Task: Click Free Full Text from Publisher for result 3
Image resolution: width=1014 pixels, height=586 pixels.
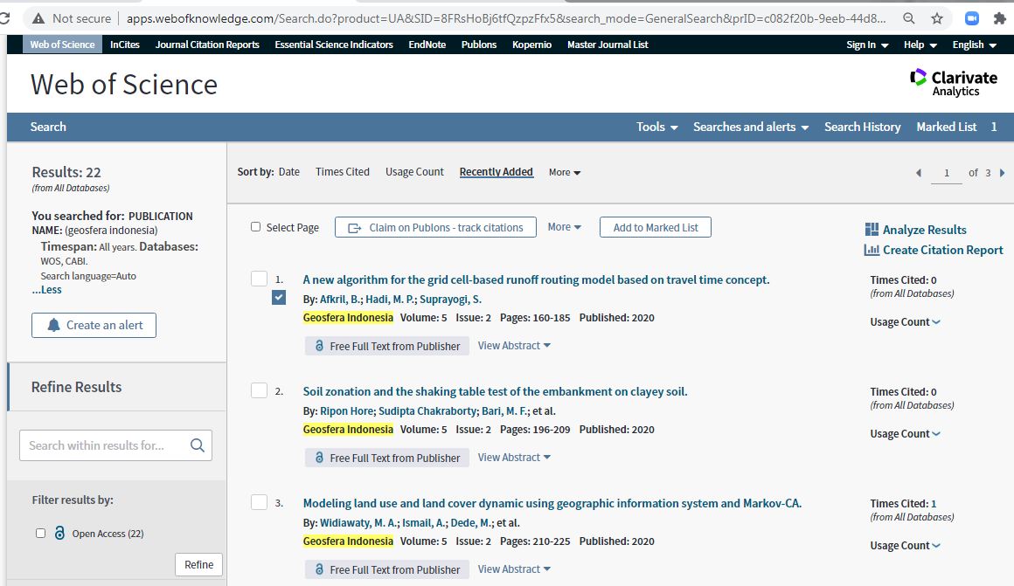Action: click(x=387, y=570)
